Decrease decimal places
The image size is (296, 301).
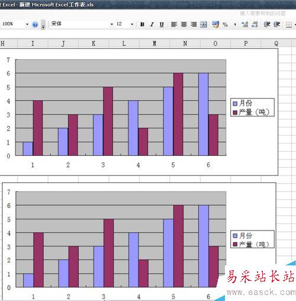pos(255,24)
